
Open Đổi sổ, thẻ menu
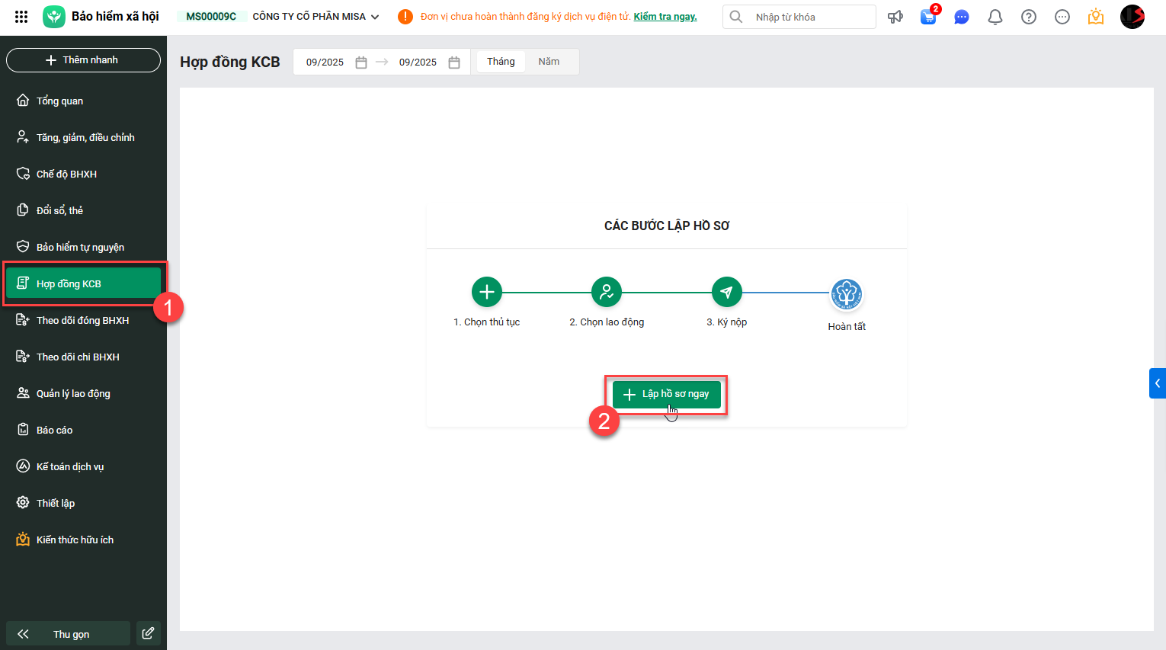pyautogui.click(x=84, y=210)
